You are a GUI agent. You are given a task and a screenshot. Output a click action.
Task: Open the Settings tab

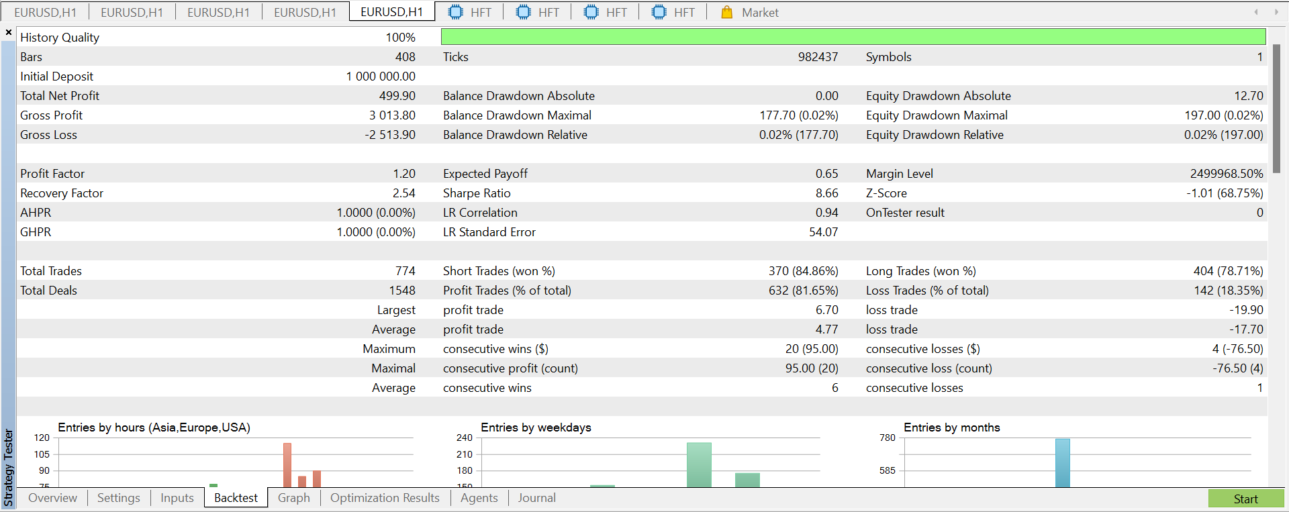click(x=119, y=498)
